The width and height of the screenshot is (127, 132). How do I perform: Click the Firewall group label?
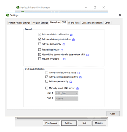coord(28,29)
